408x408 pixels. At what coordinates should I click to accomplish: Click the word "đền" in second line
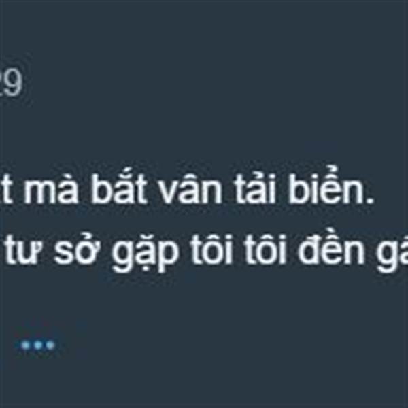pyautogui.click(x=332, y=248)
